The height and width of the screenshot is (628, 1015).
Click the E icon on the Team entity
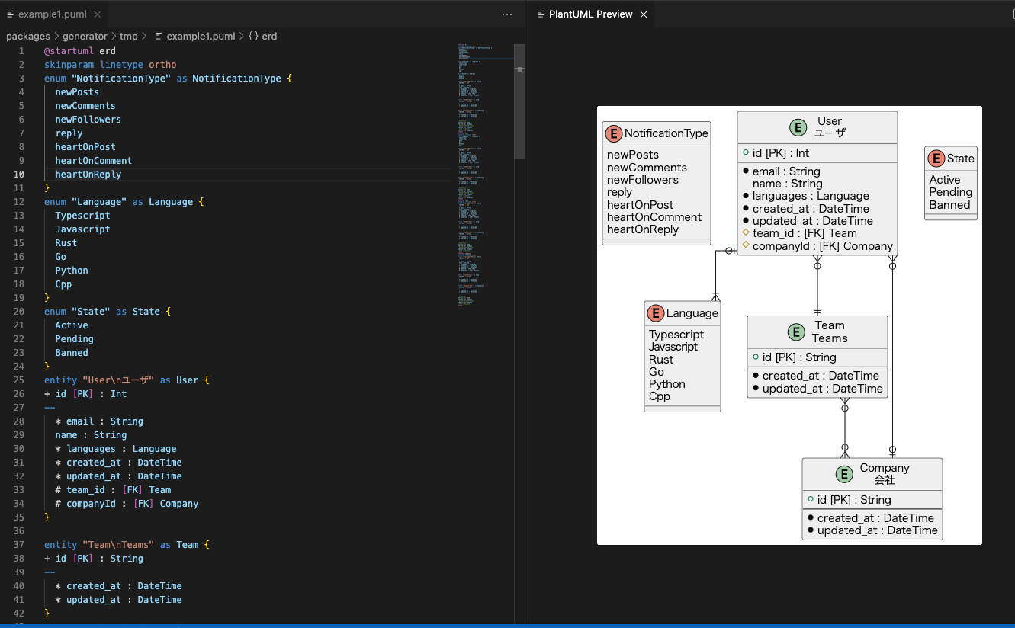click(x=796, y=332)
